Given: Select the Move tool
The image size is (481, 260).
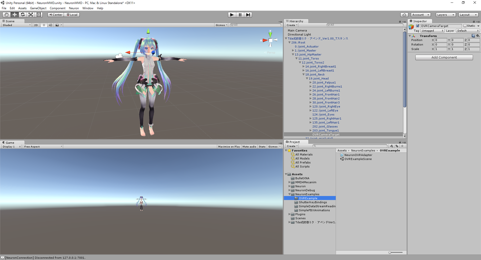Looking at the screenshot, I should [x=14, y=14].
